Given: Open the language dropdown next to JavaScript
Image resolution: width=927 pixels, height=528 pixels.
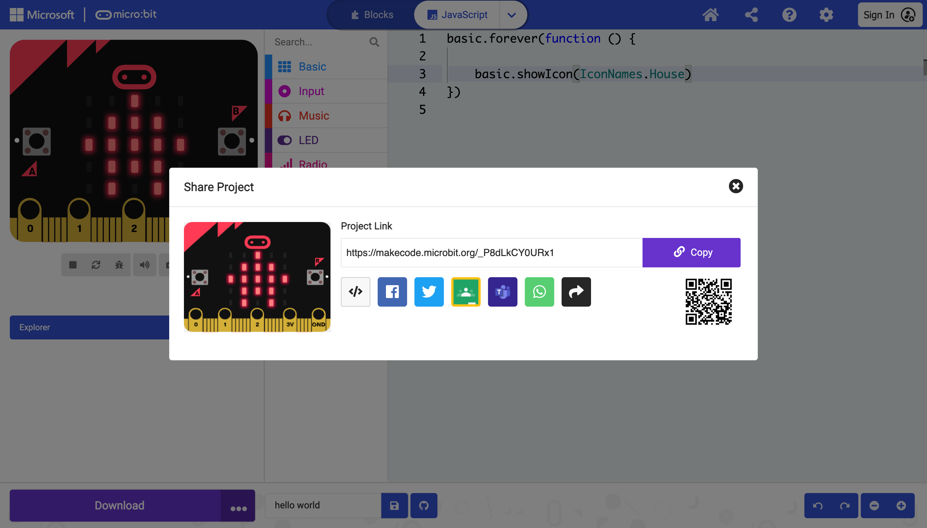Looking at the screenshot, I should (x=512, y=15).
